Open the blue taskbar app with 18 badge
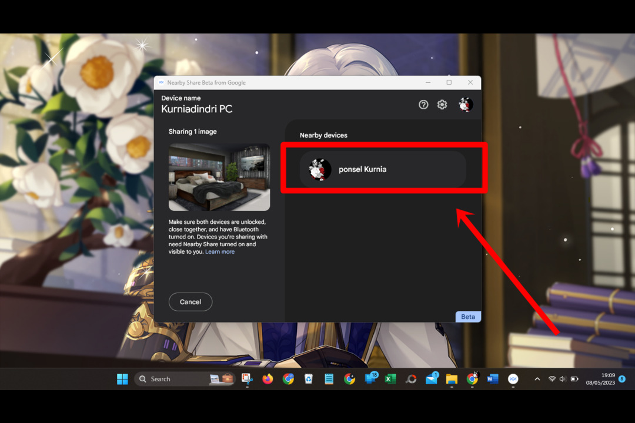Viewport: 635px width, 423px height. [x=370, y=378]
